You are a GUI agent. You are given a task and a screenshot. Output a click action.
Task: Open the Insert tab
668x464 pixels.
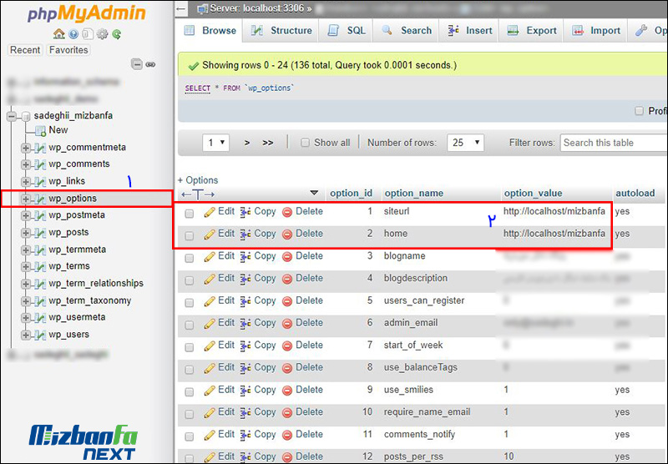(470, 31)
